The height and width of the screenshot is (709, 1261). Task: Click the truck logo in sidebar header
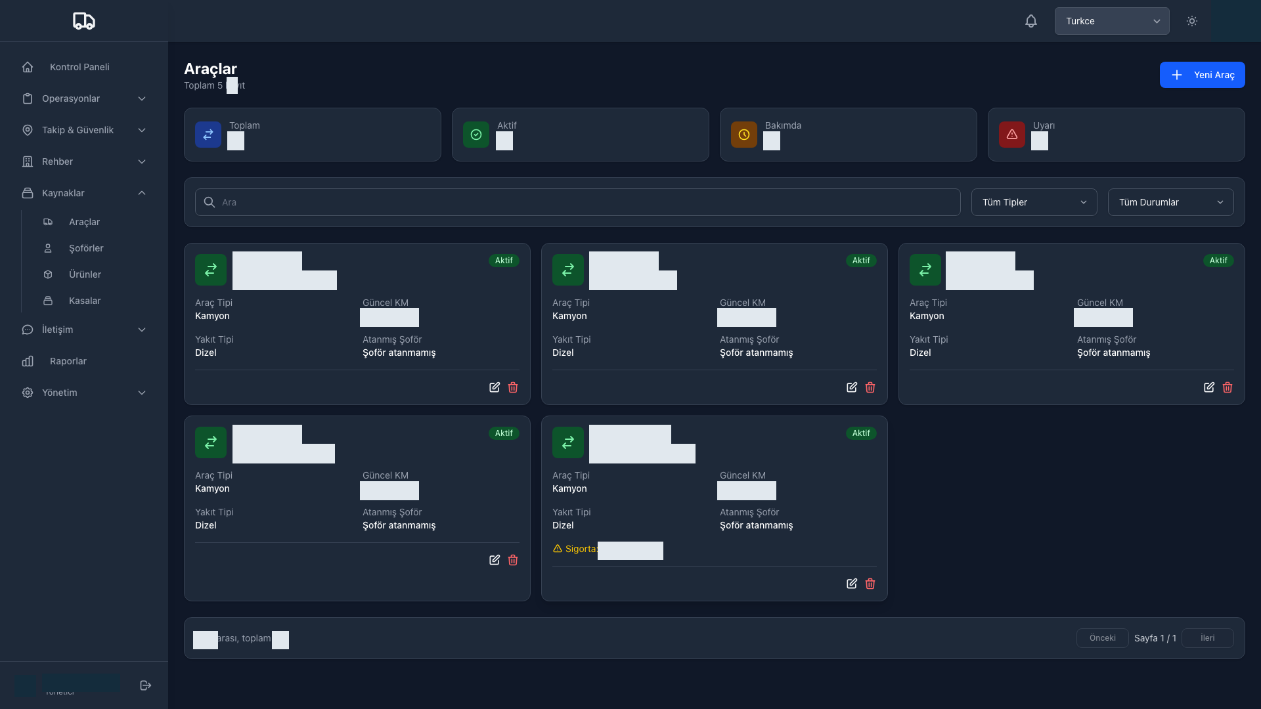coord(84,21)
